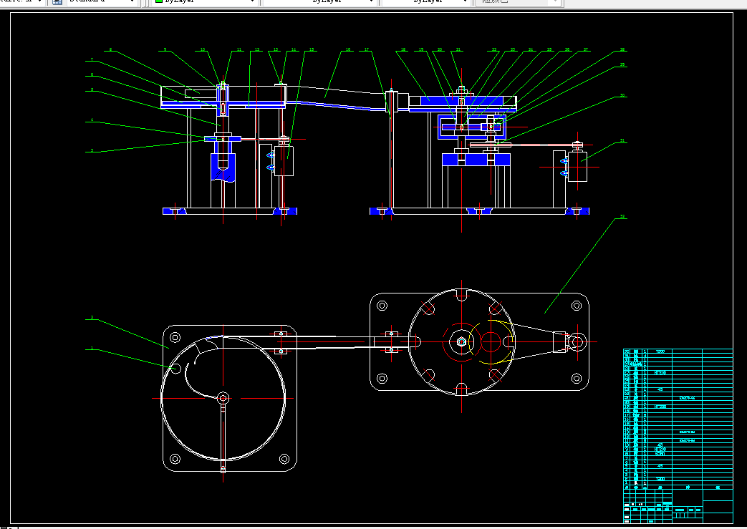747x529 pixels.
Task: Select part callout number 29
Action: coord(622,64)
